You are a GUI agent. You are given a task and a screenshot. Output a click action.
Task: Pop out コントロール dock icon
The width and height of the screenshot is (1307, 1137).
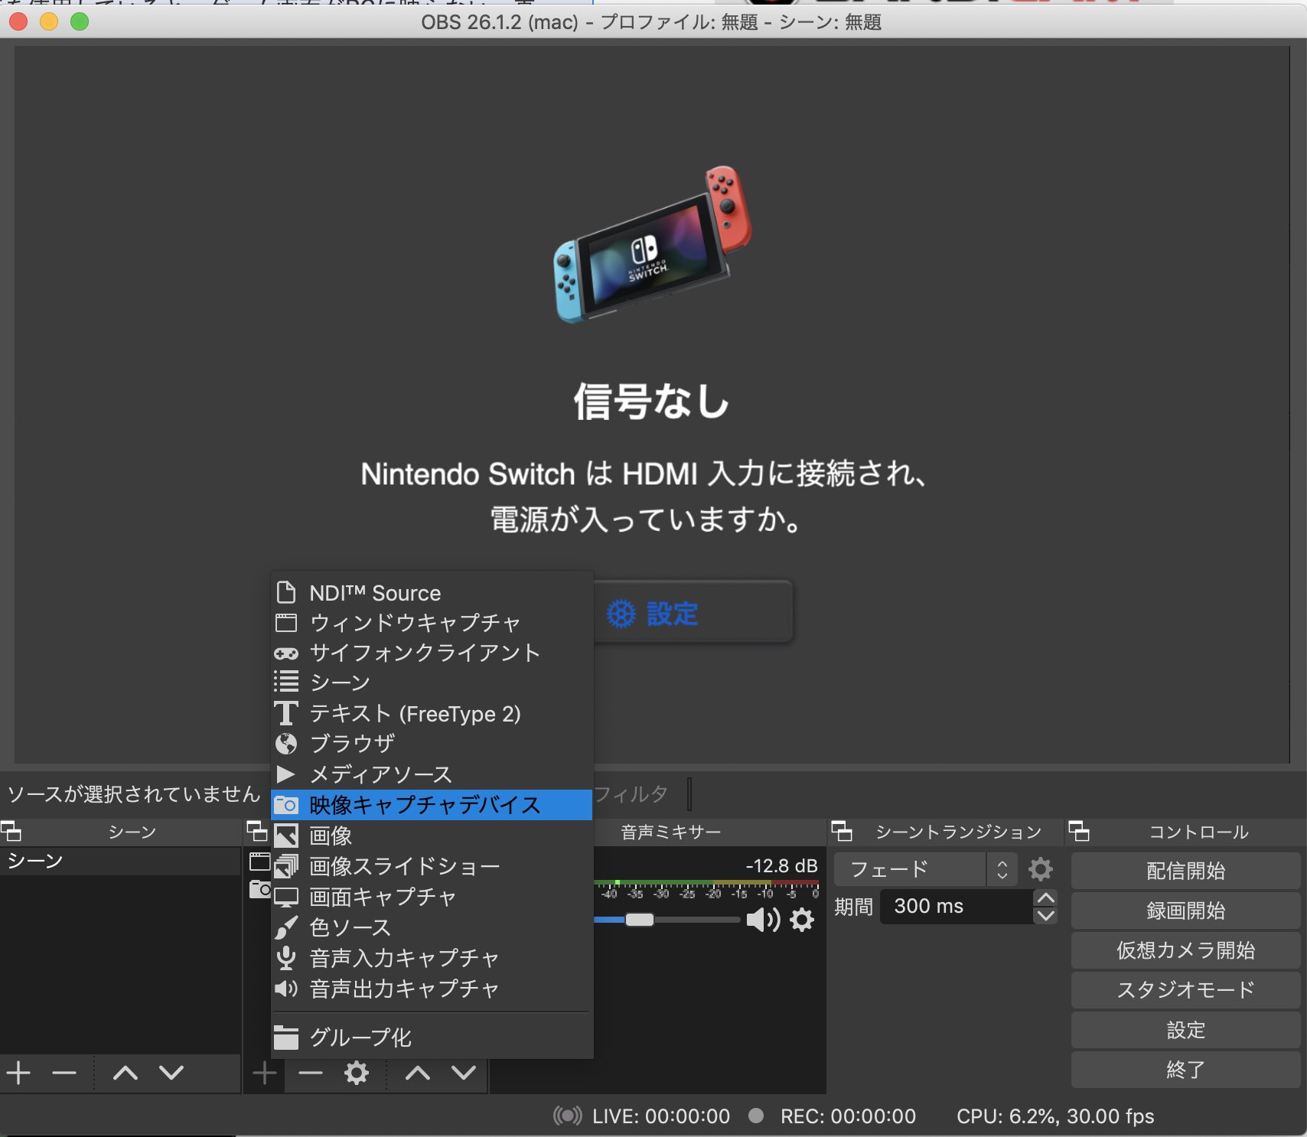coord(1079,831)
